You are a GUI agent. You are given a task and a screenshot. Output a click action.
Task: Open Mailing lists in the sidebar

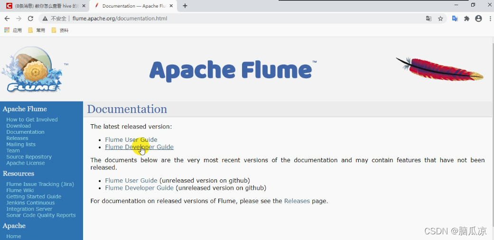(21, 144)
